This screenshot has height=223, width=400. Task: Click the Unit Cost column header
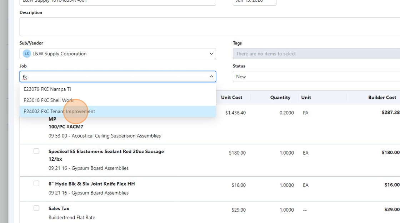[x=231, y=97]
